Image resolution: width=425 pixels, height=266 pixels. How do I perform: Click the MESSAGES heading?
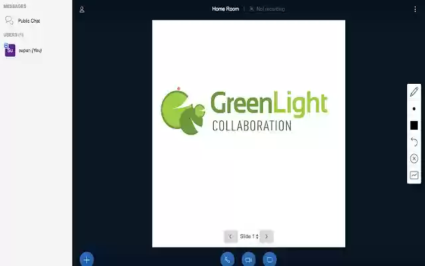[15, 6]
